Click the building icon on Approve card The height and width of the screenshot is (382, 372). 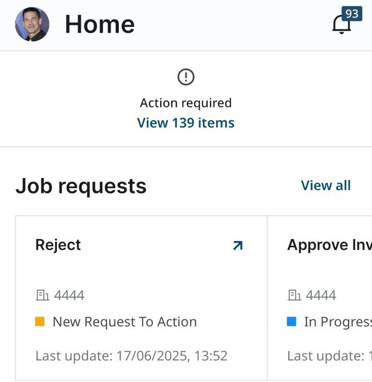coord(294,295)
